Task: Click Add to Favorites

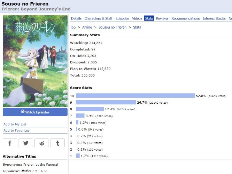Action: point(16,130)
